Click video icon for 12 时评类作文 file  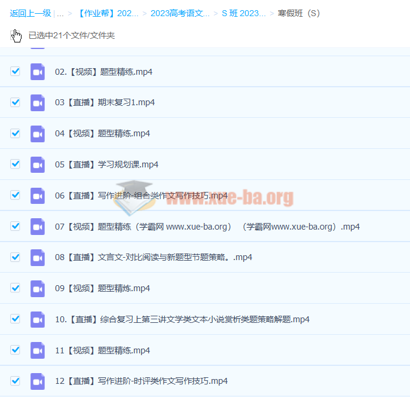click(38, 381)
